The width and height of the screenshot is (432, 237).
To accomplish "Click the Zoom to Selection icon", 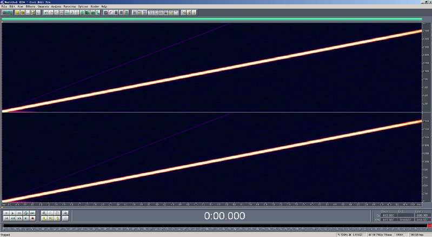I will (44, 218).
